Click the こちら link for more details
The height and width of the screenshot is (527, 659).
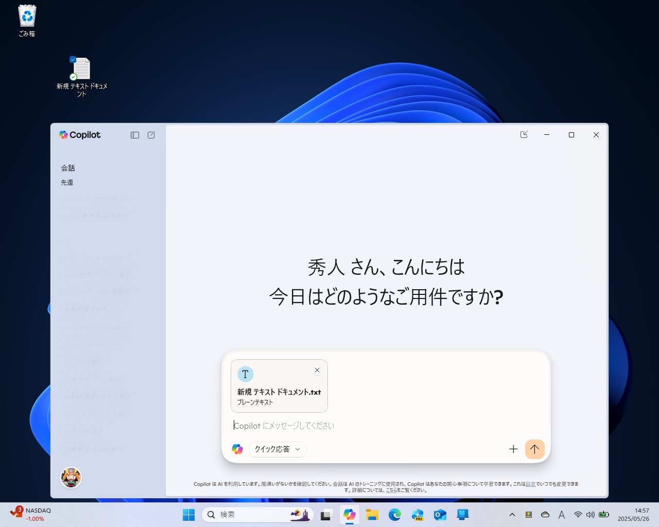[x=392, y=490]
